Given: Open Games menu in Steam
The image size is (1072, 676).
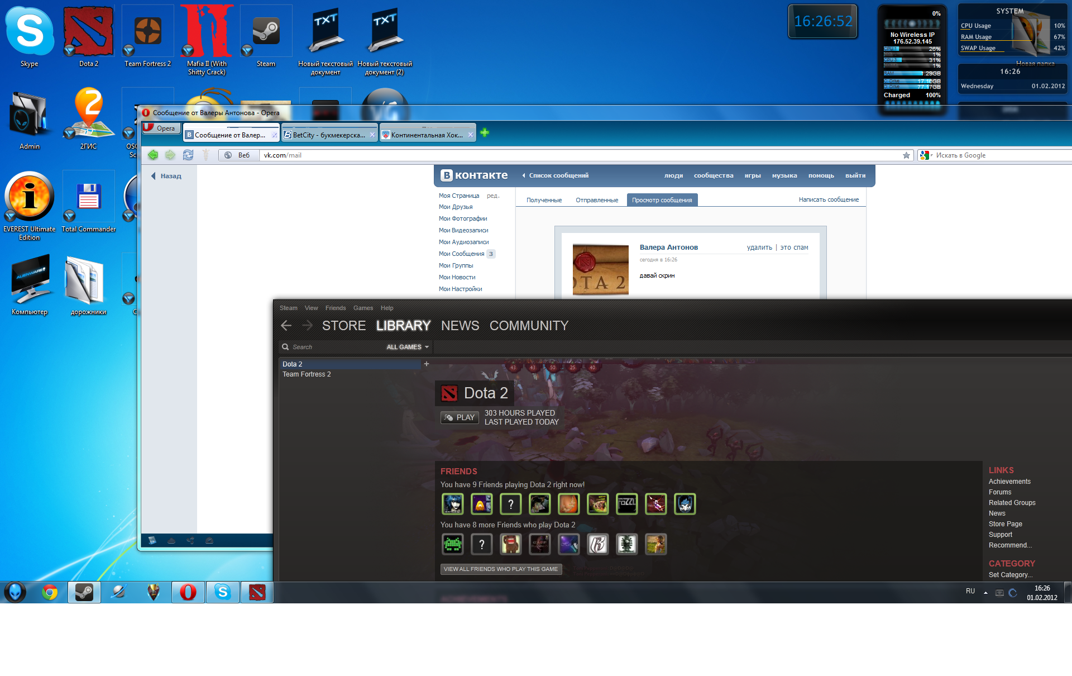Looking at the screenshot, I should pos(363,308).
